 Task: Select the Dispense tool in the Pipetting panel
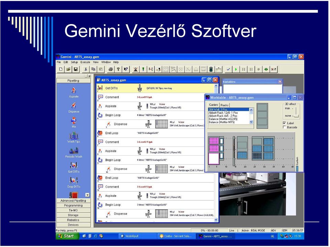click(74, 107)
